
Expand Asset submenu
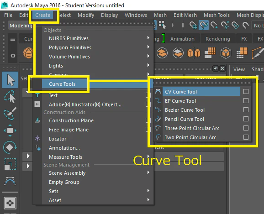148,200
